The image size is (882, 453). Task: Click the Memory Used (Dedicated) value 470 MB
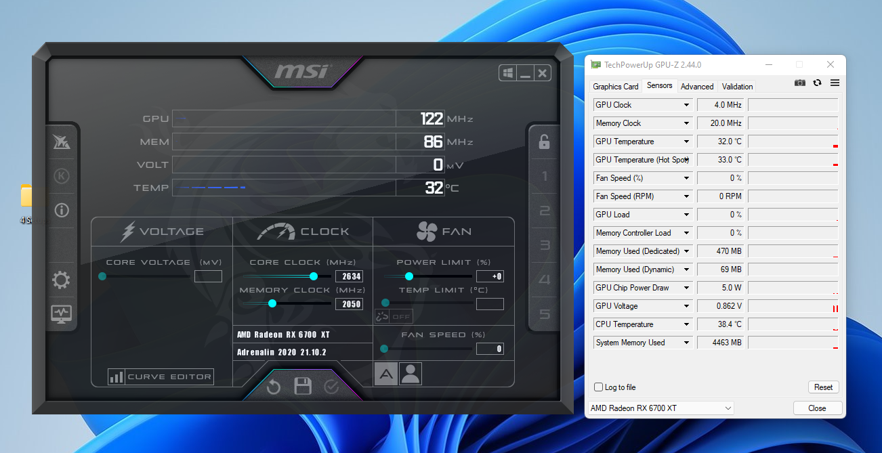coord(721,251)
